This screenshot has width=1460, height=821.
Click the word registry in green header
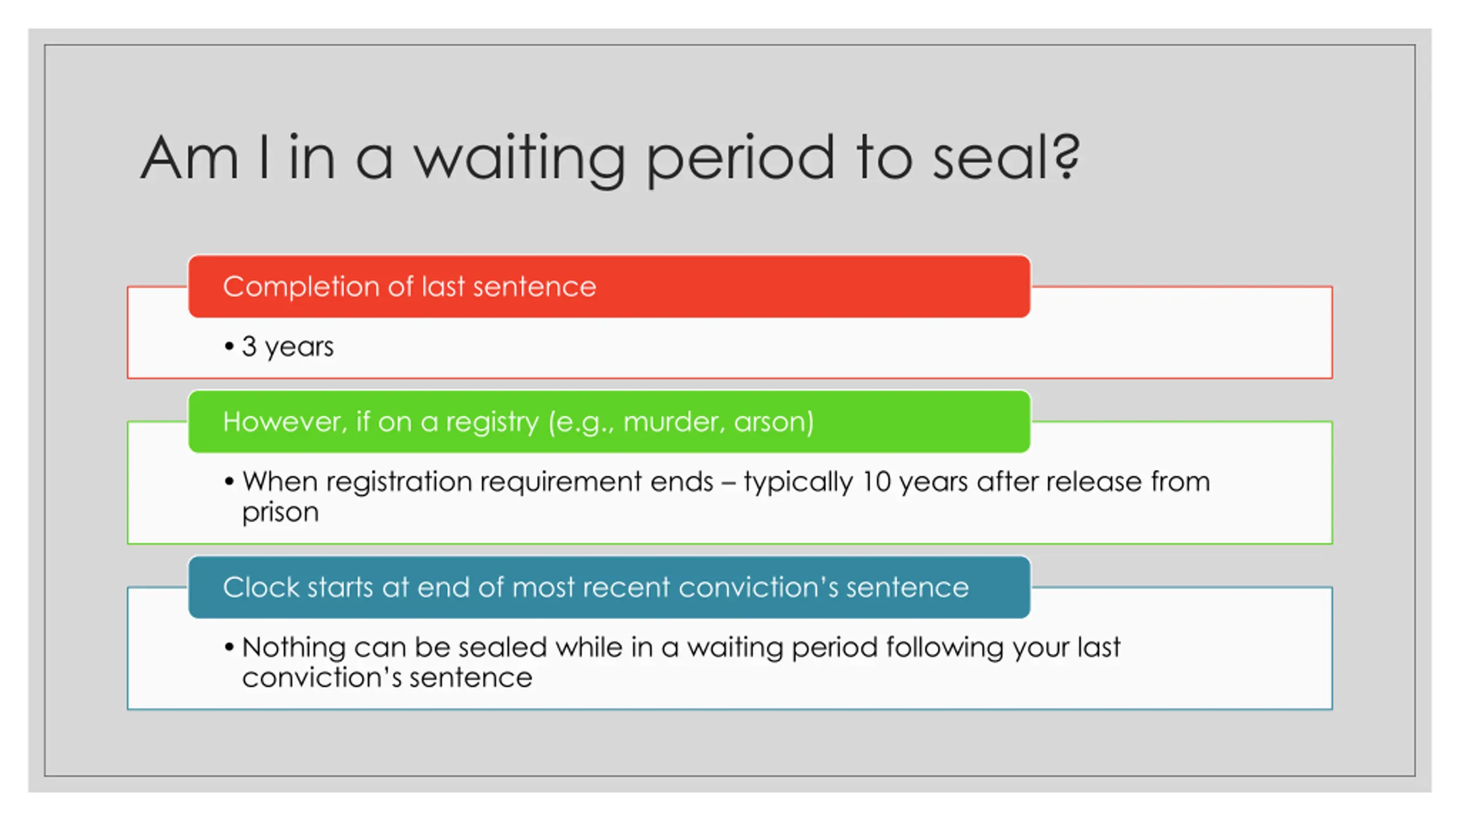click(x=492, y=423)
